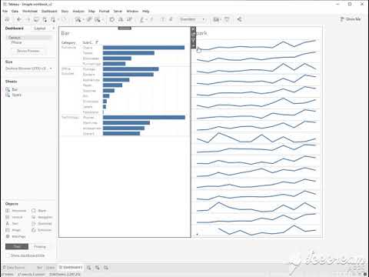Click the Swap Rows and Columns icon
Viewport: 369px width, 277px height.
[111, 19]
